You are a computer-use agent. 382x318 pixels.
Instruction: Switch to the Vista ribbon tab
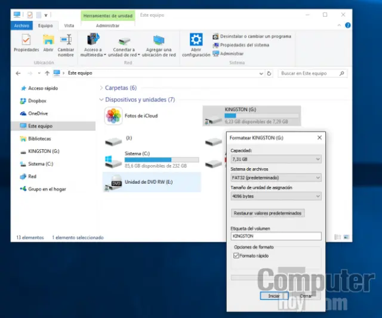pos(69,26)
